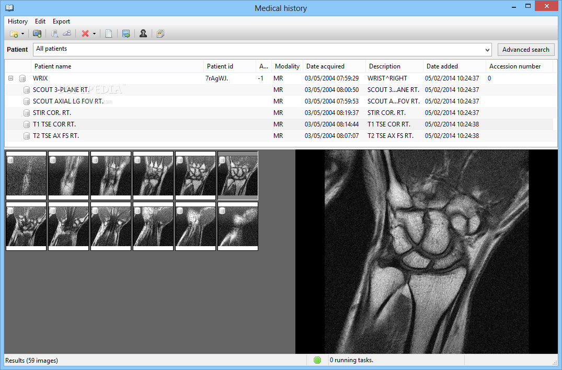The height and width of the screenshot is (370, 562).
Task: Sort by Date acquired column header
Action: (334, 66)
